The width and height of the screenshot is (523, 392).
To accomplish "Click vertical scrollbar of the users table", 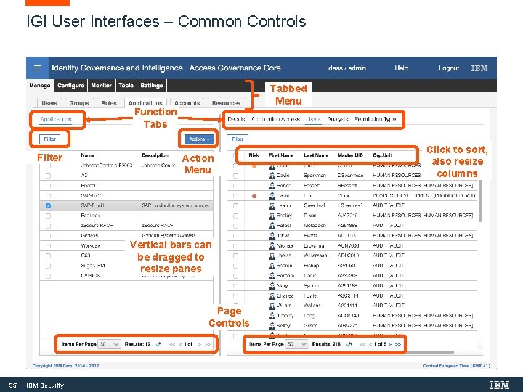I will coord(480,201).
